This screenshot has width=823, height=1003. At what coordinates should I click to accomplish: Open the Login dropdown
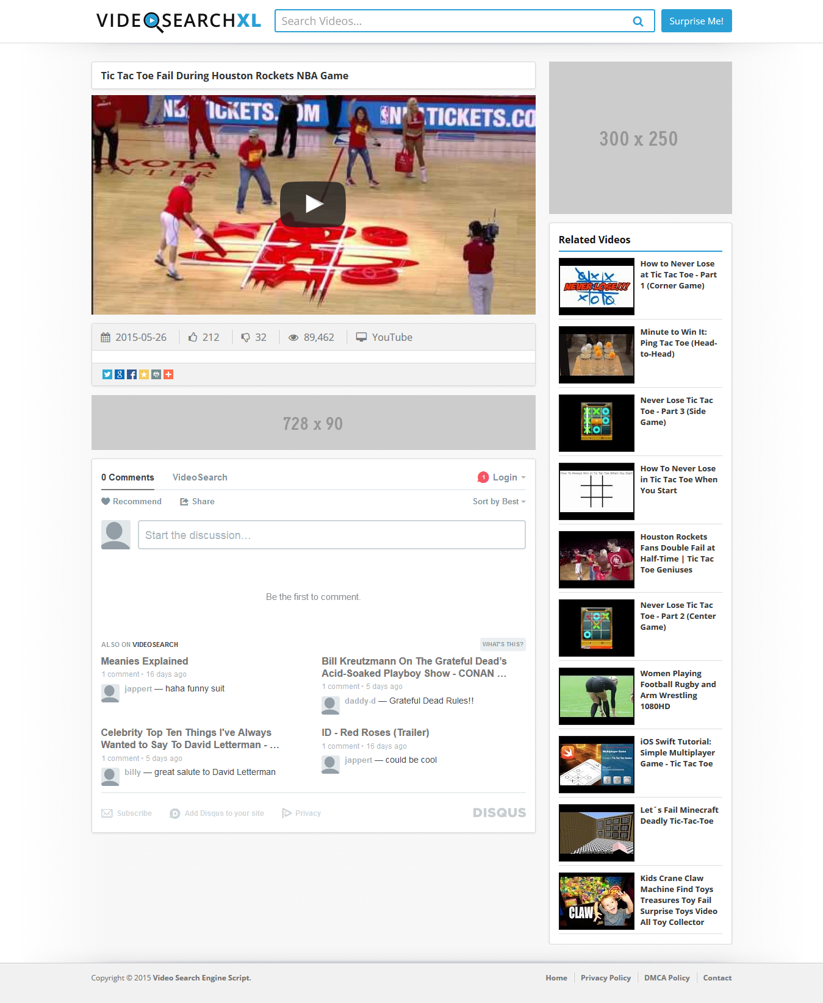click(x=509, y=477)
